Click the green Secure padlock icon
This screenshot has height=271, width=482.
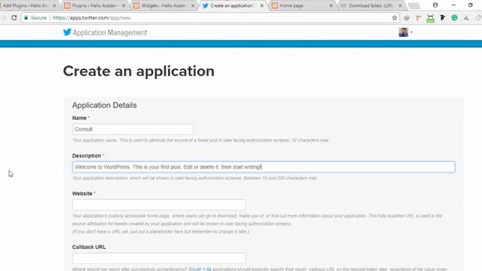tap(26, 18)
